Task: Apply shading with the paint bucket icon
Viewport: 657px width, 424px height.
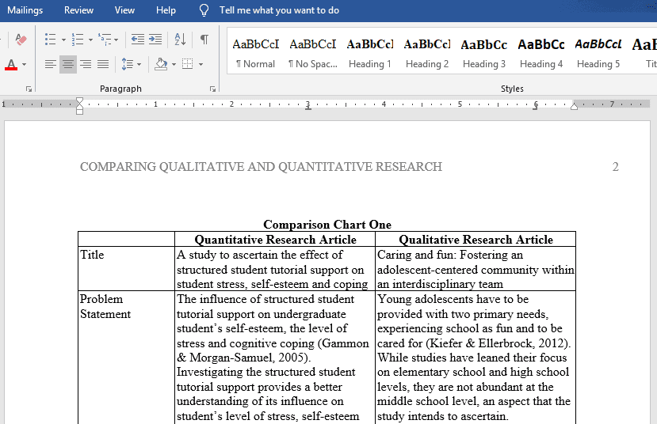Action: 161,64
